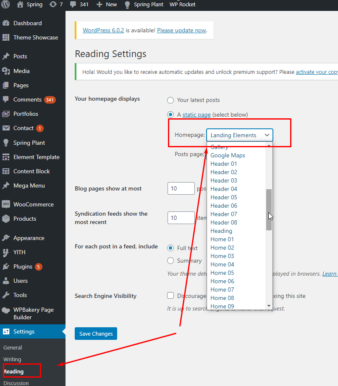Click the Contact envelope icon
This screenshot has height=386, width=338.
(6, 128)
